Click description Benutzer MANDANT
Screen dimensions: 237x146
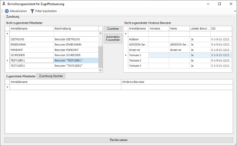coord(67,50)
